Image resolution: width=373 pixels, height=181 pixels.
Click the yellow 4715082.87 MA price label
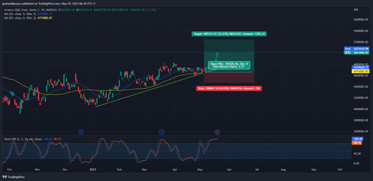coord(360,71)
